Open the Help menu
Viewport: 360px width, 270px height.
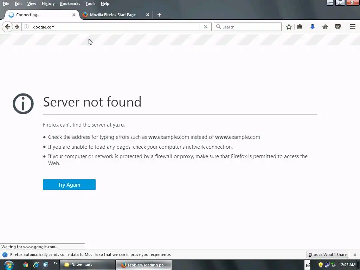[105, 4]
